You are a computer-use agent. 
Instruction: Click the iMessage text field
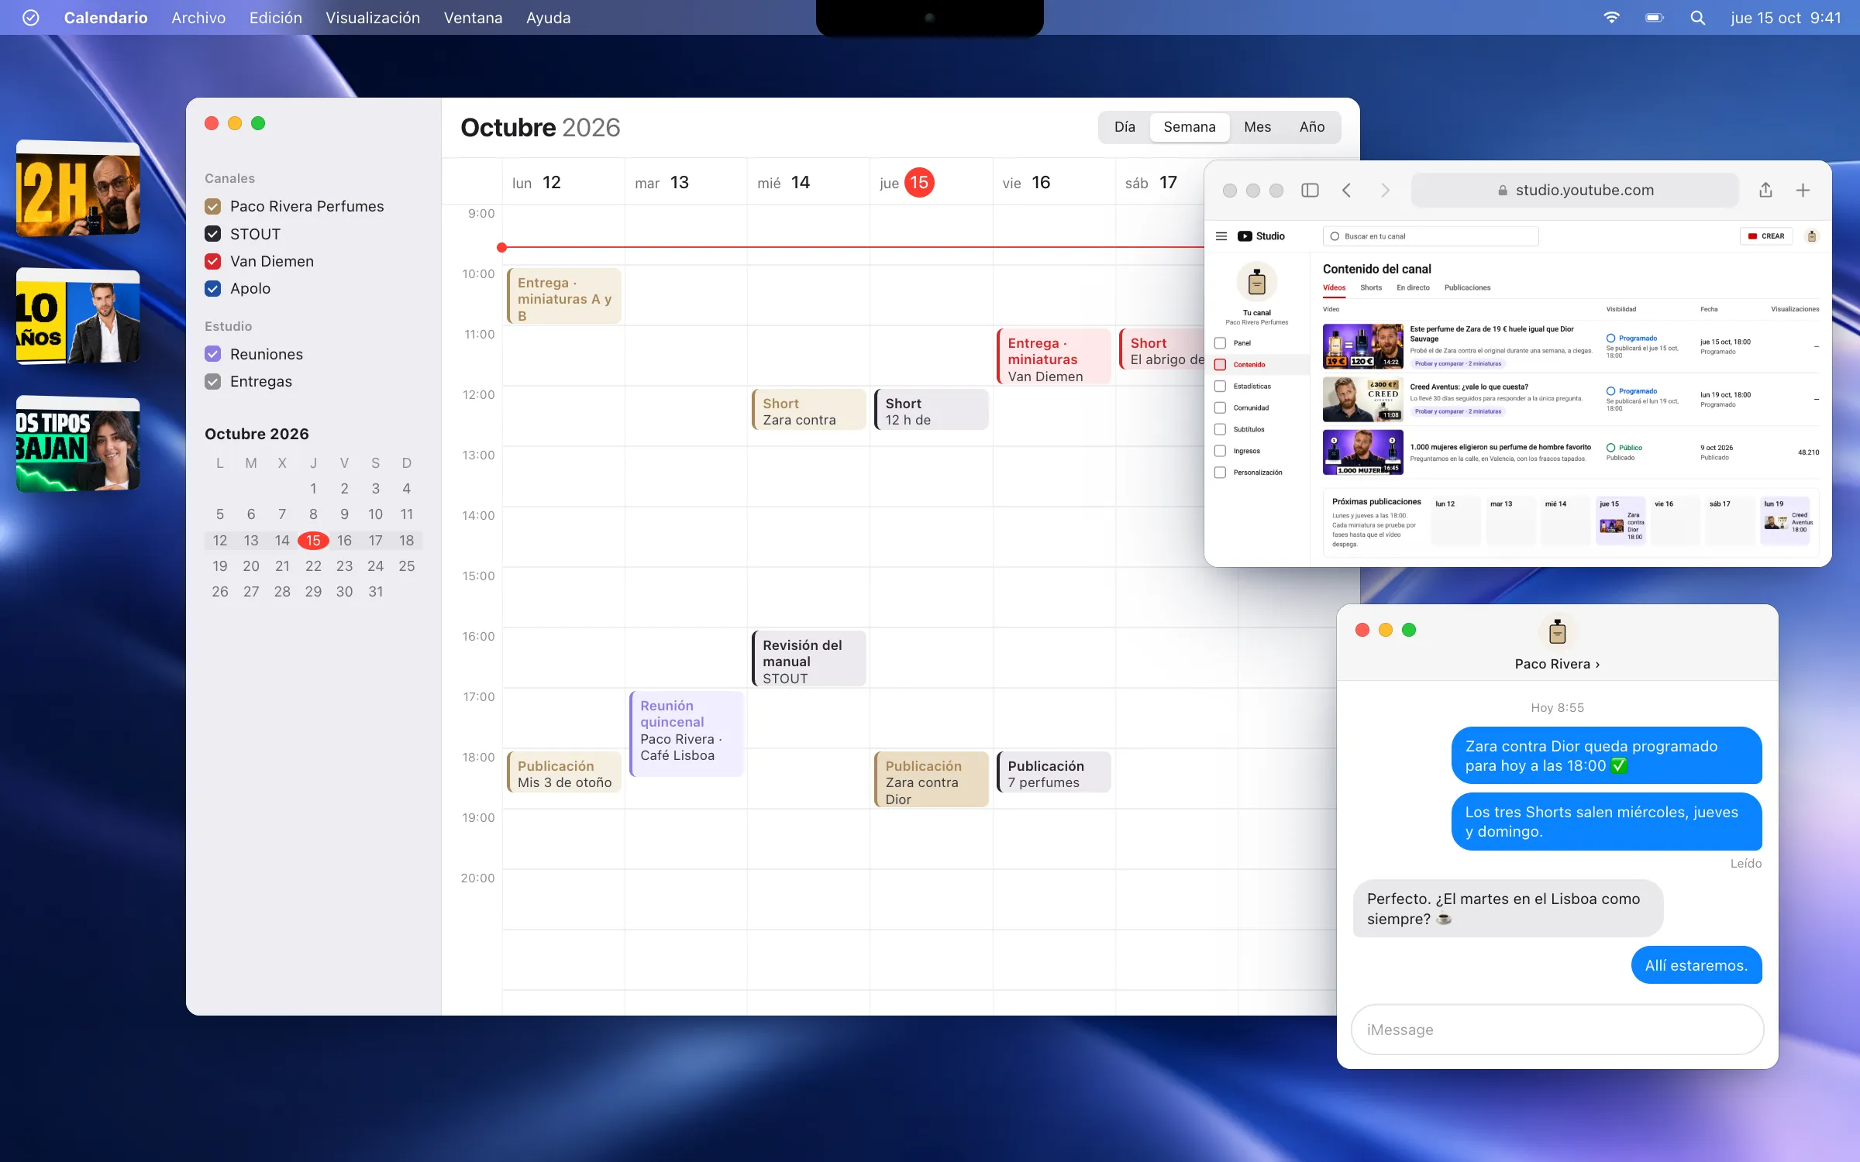[x=1557, y=1030]
